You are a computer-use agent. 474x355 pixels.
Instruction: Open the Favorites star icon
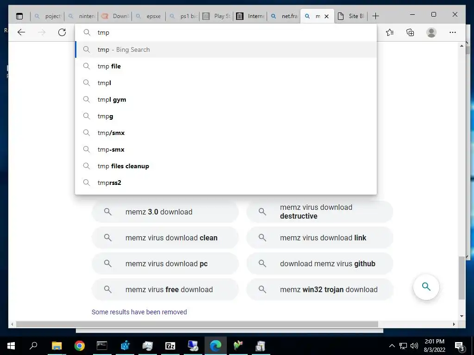tap(390, 32)
